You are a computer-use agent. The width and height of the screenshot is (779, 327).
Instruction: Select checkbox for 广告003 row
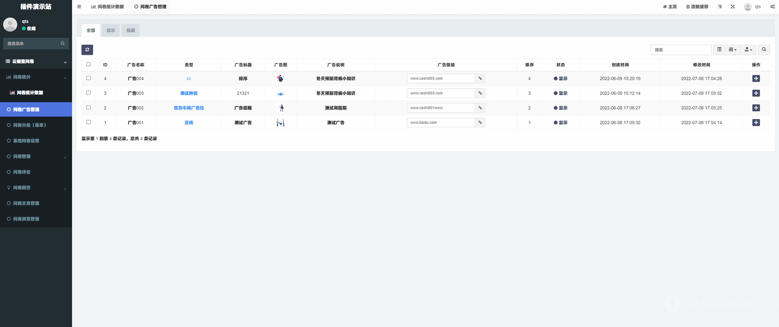pos(88,93)
